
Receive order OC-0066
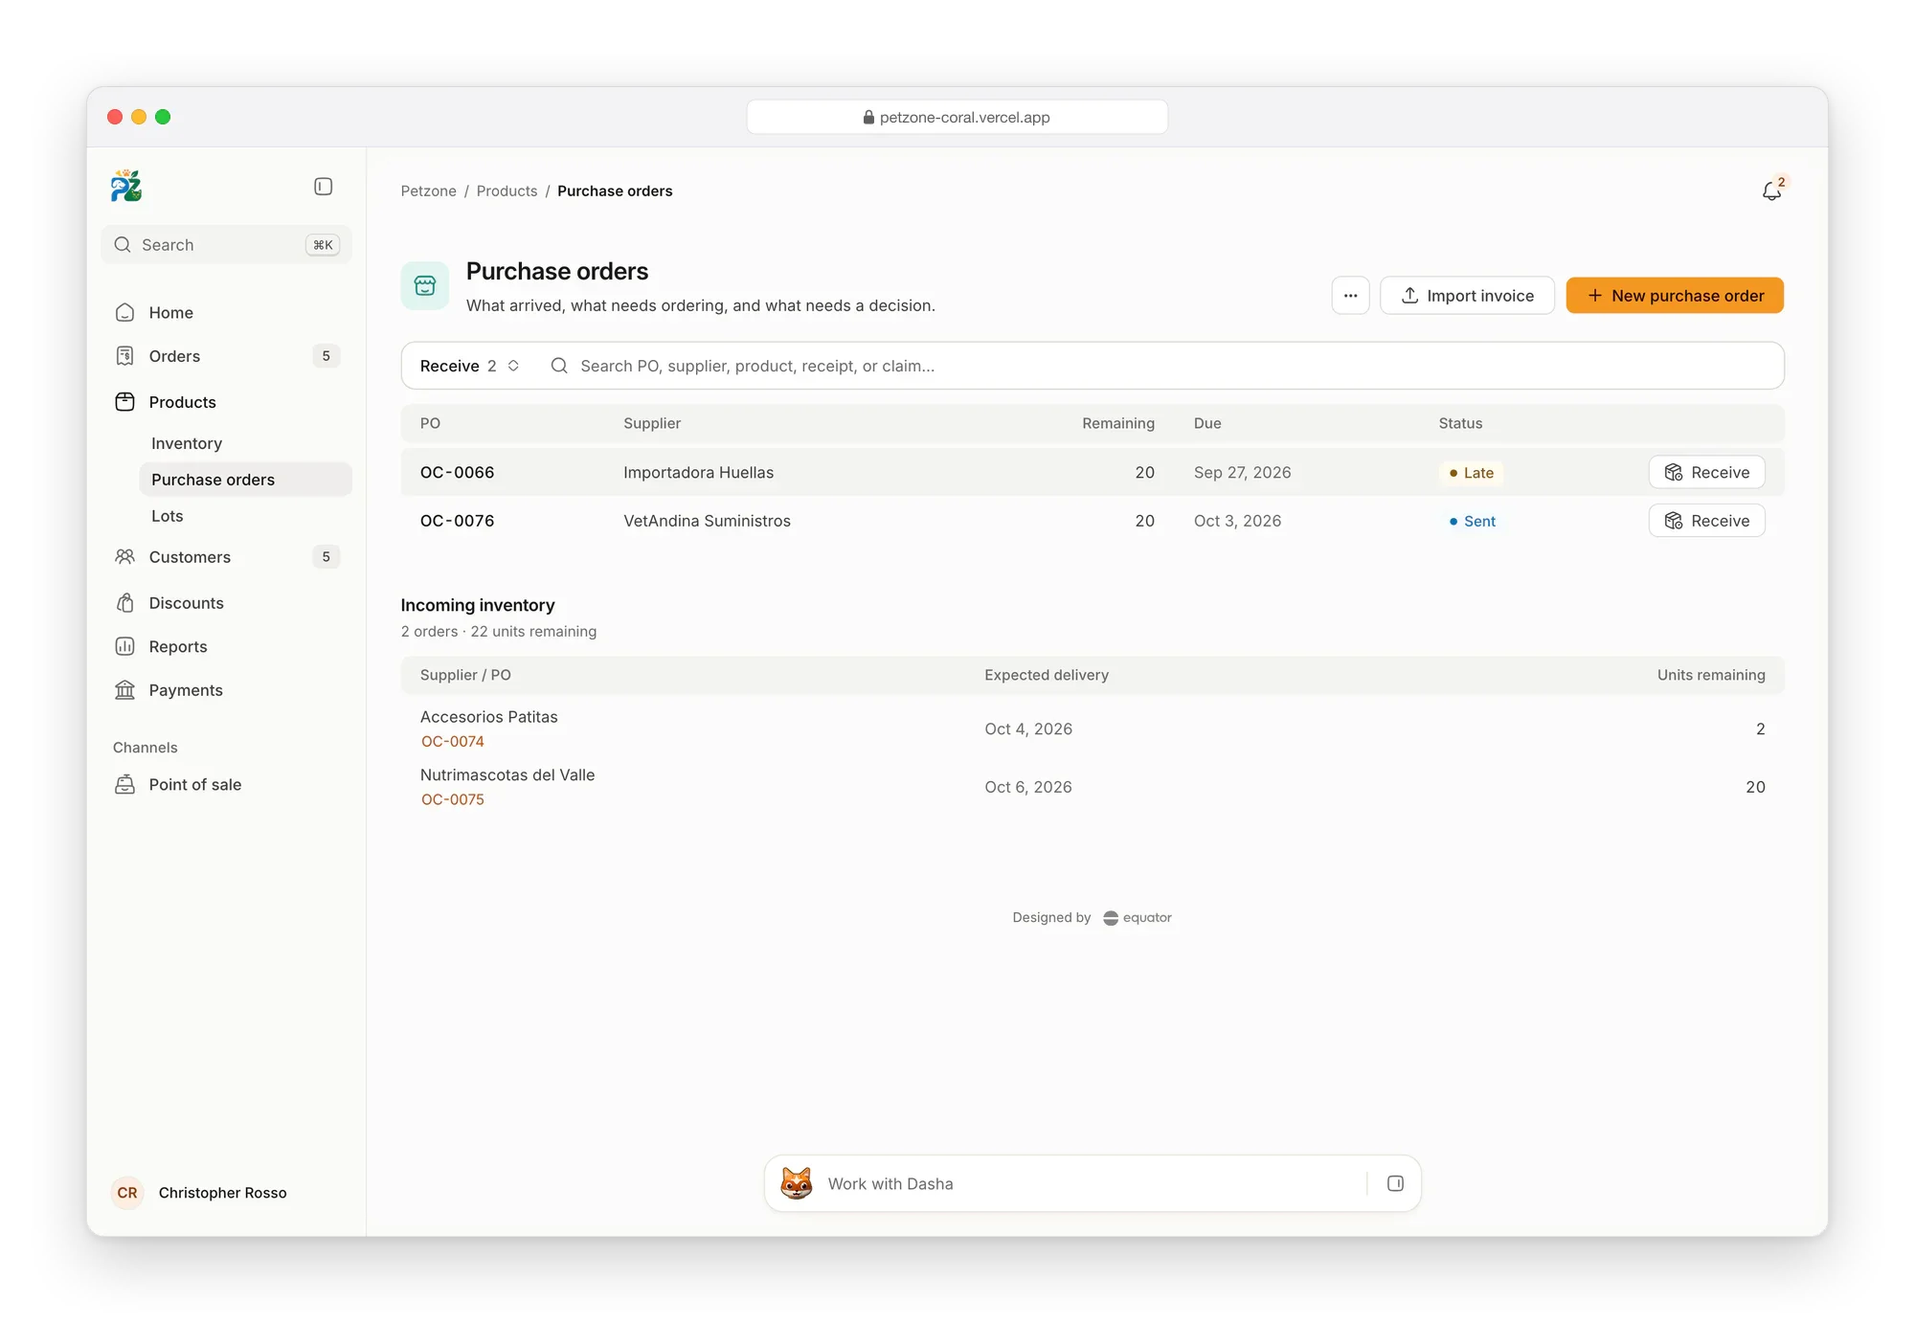[1707, 472]
